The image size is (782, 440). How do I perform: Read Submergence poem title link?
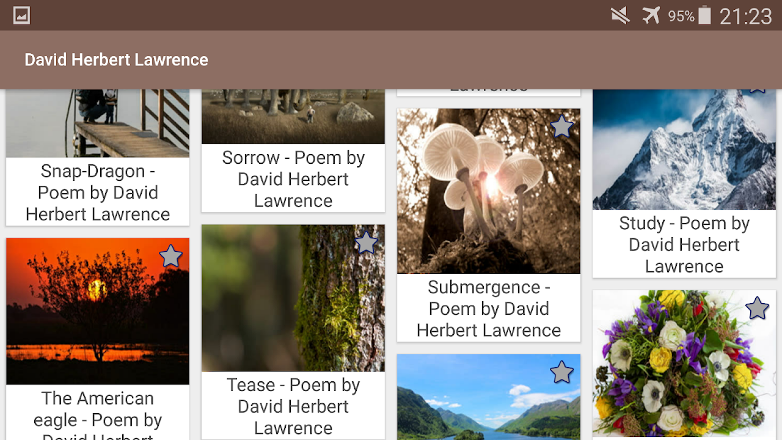click(x=489, y=309)
